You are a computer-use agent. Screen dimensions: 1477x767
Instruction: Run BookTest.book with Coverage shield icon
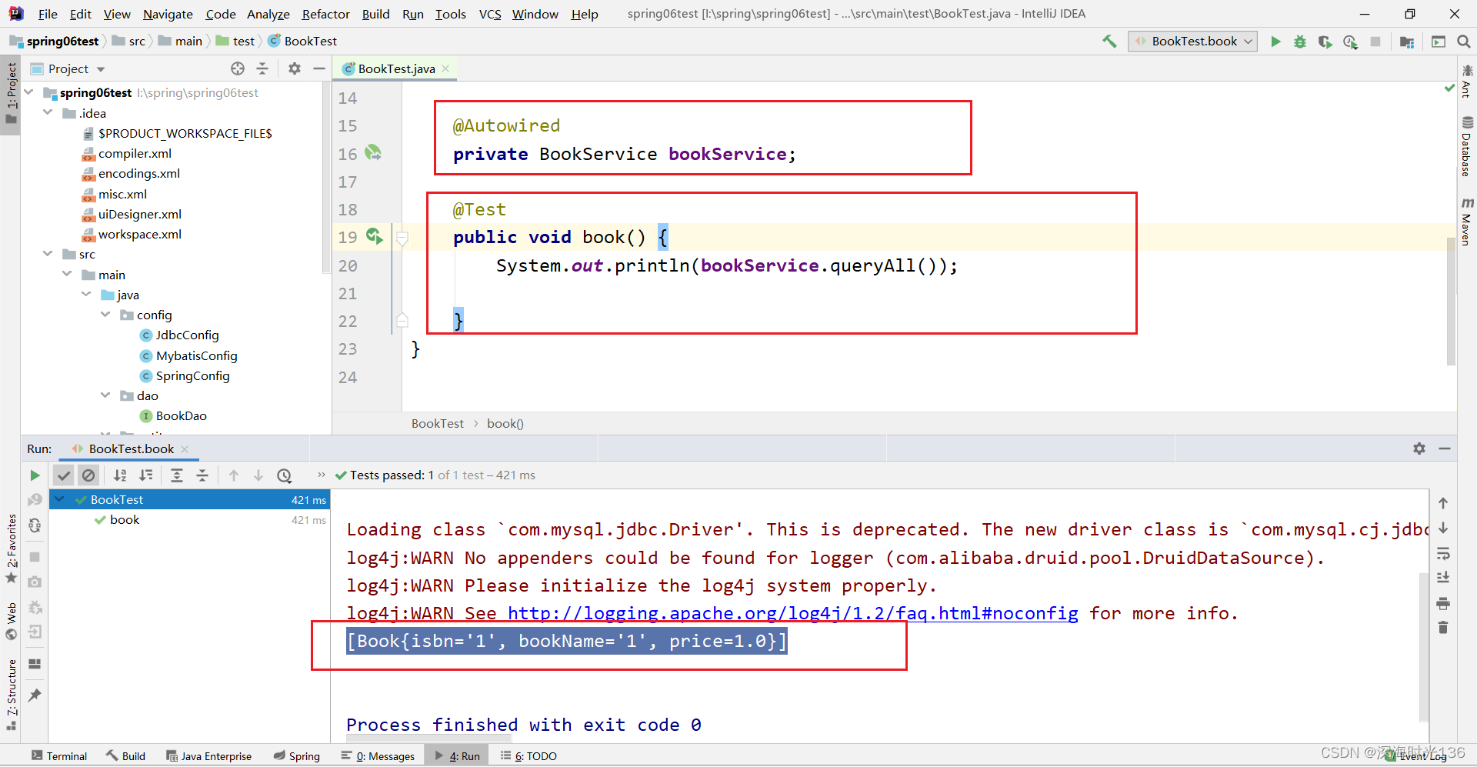[x=1325, y=42]
